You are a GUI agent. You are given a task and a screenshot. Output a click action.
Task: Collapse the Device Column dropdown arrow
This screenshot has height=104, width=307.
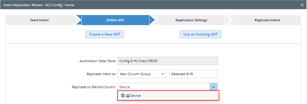[x=214, y=87]
